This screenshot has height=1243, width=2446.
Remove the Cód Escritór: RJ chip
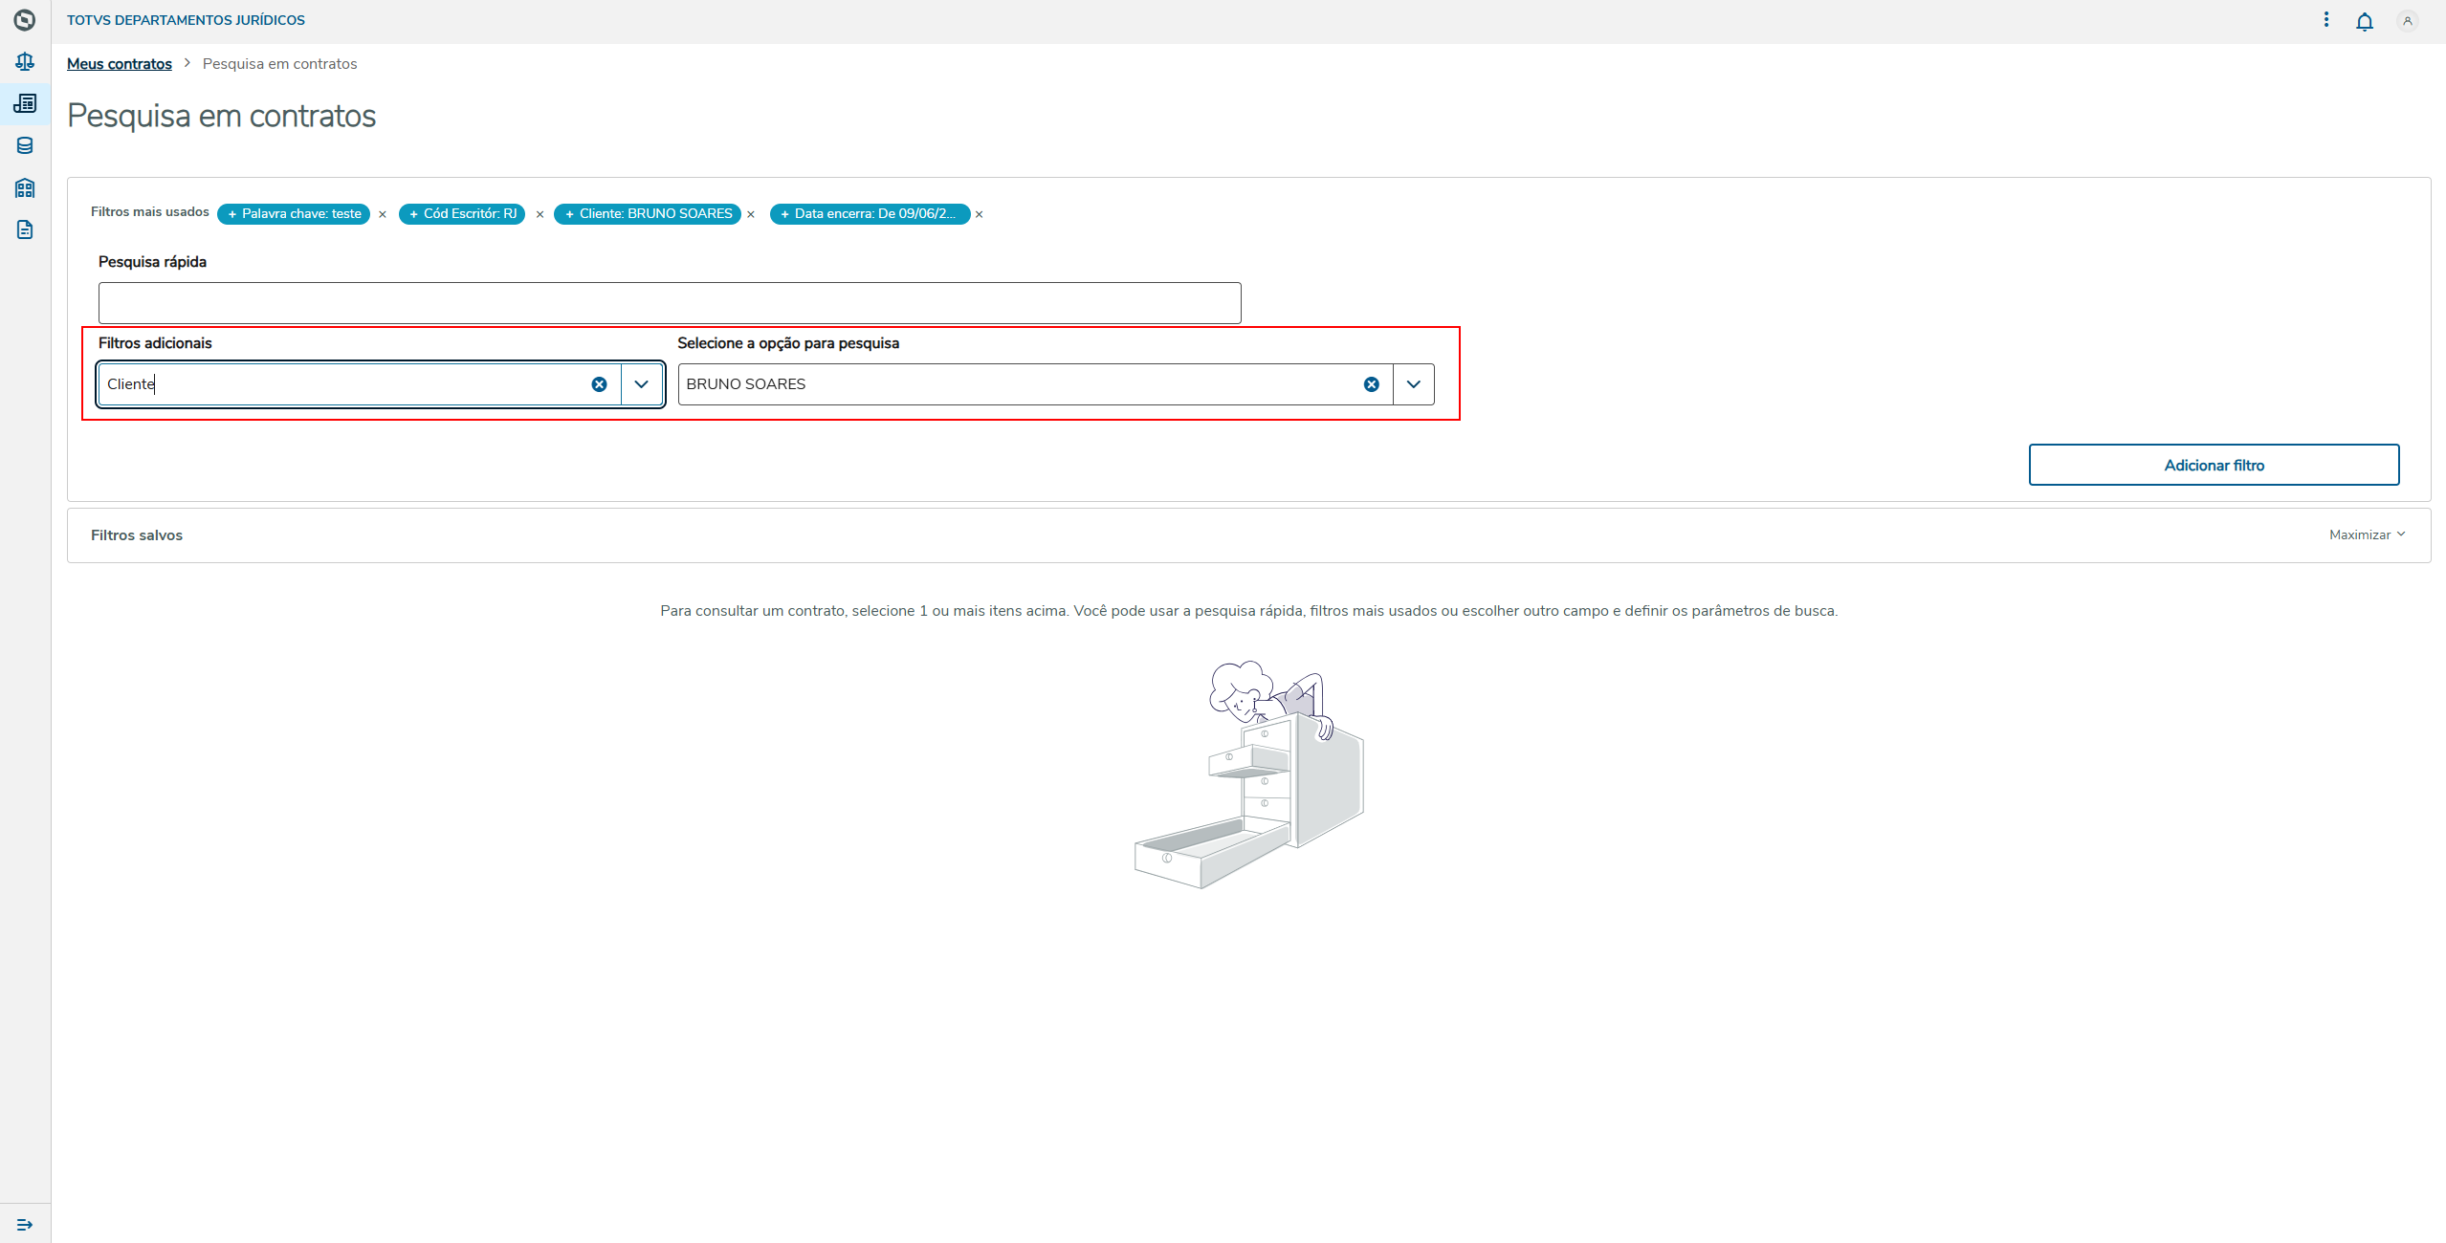click(540, 214)
